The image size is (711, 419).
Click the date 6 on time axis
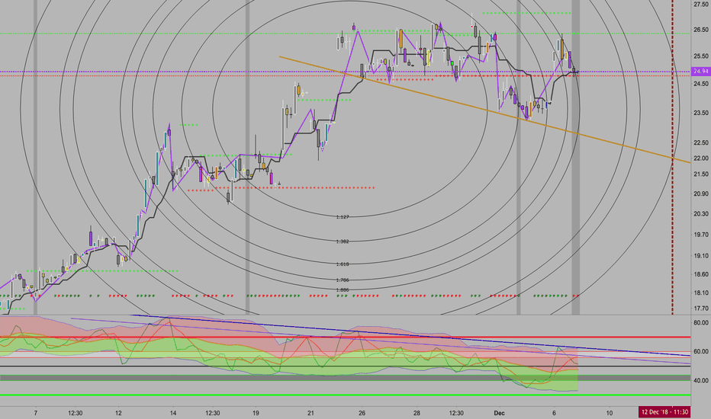554,413
